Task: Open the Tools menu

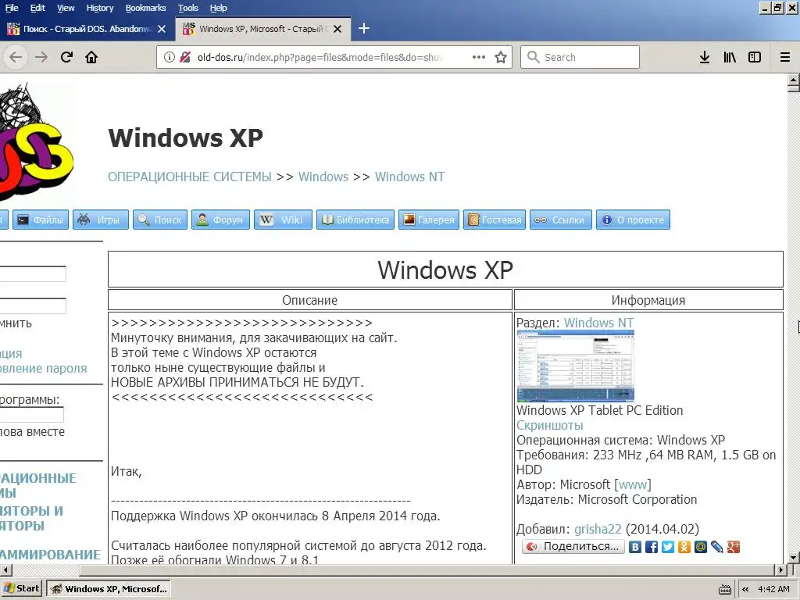Action: point(188,8)
